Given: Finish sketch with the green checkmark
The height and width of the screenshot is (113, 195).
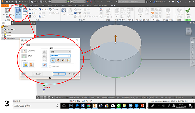Looking at the screenshot, I should point(188,13).
